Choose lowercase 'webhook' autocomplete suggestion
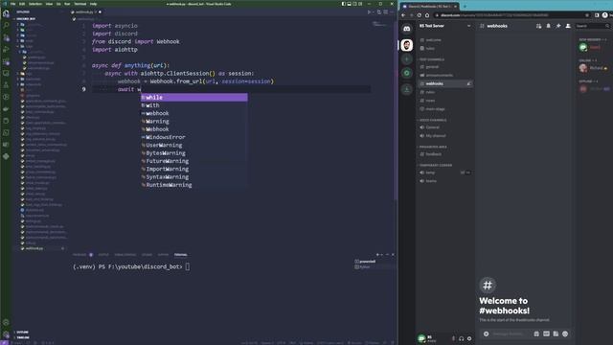 pos(193,113)
